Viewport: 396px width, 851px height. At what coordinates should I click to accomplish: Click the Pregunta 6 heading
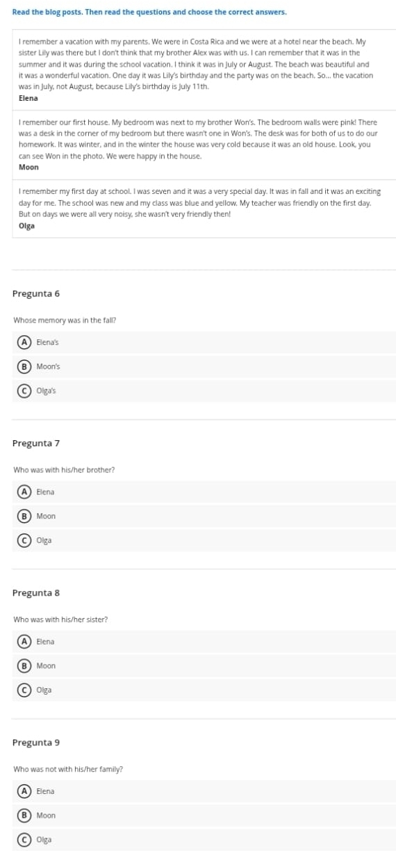pyautogui.click(x=36, y=293)
